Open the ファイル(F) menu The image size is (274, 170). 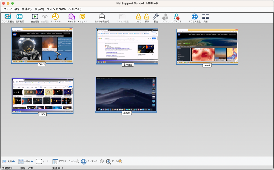[x=11, y=9]
